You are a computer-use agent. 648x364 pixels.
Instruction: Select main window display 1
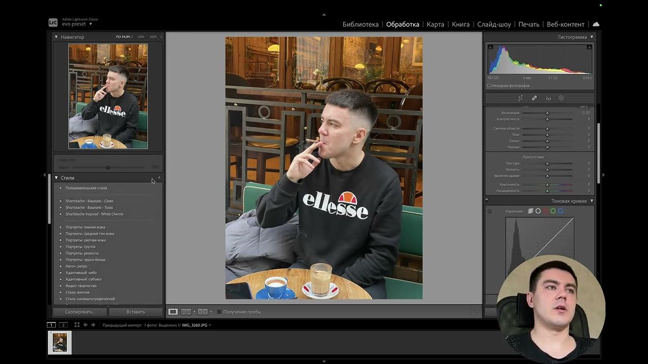[51, 325]
